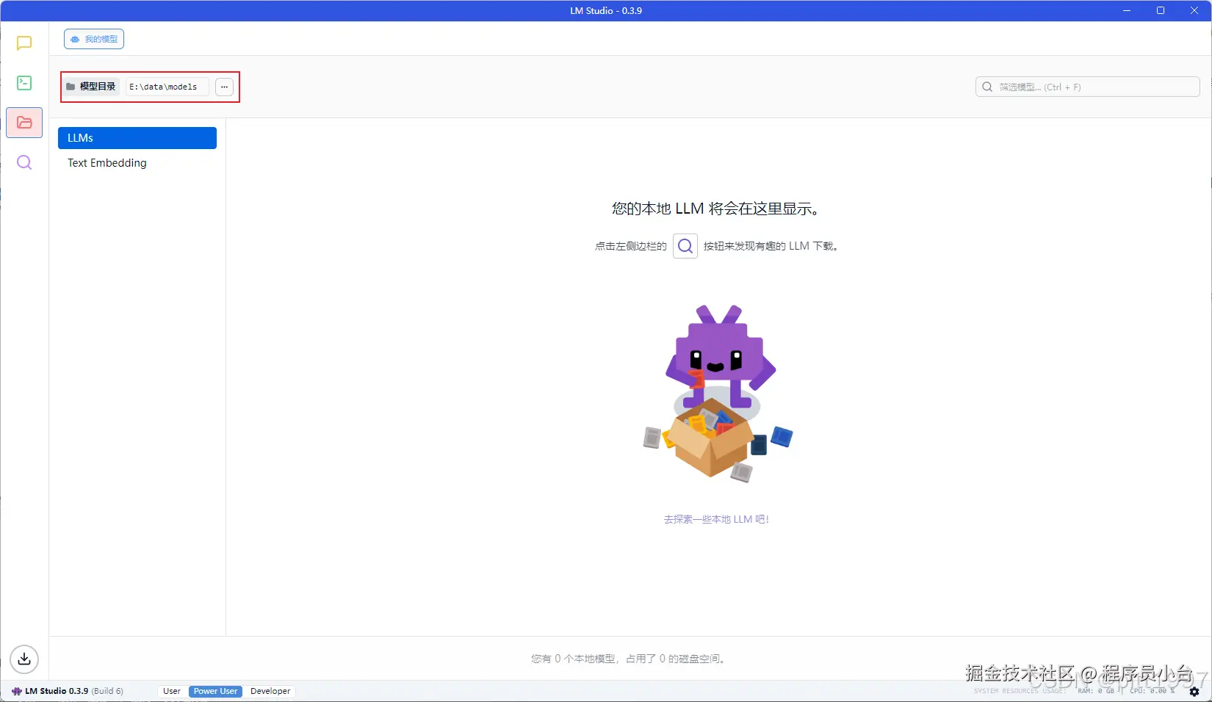Click the 筛选模型 filter input field
The width and height of the screenshot is (1212, 702).
tap(1065, 87)
